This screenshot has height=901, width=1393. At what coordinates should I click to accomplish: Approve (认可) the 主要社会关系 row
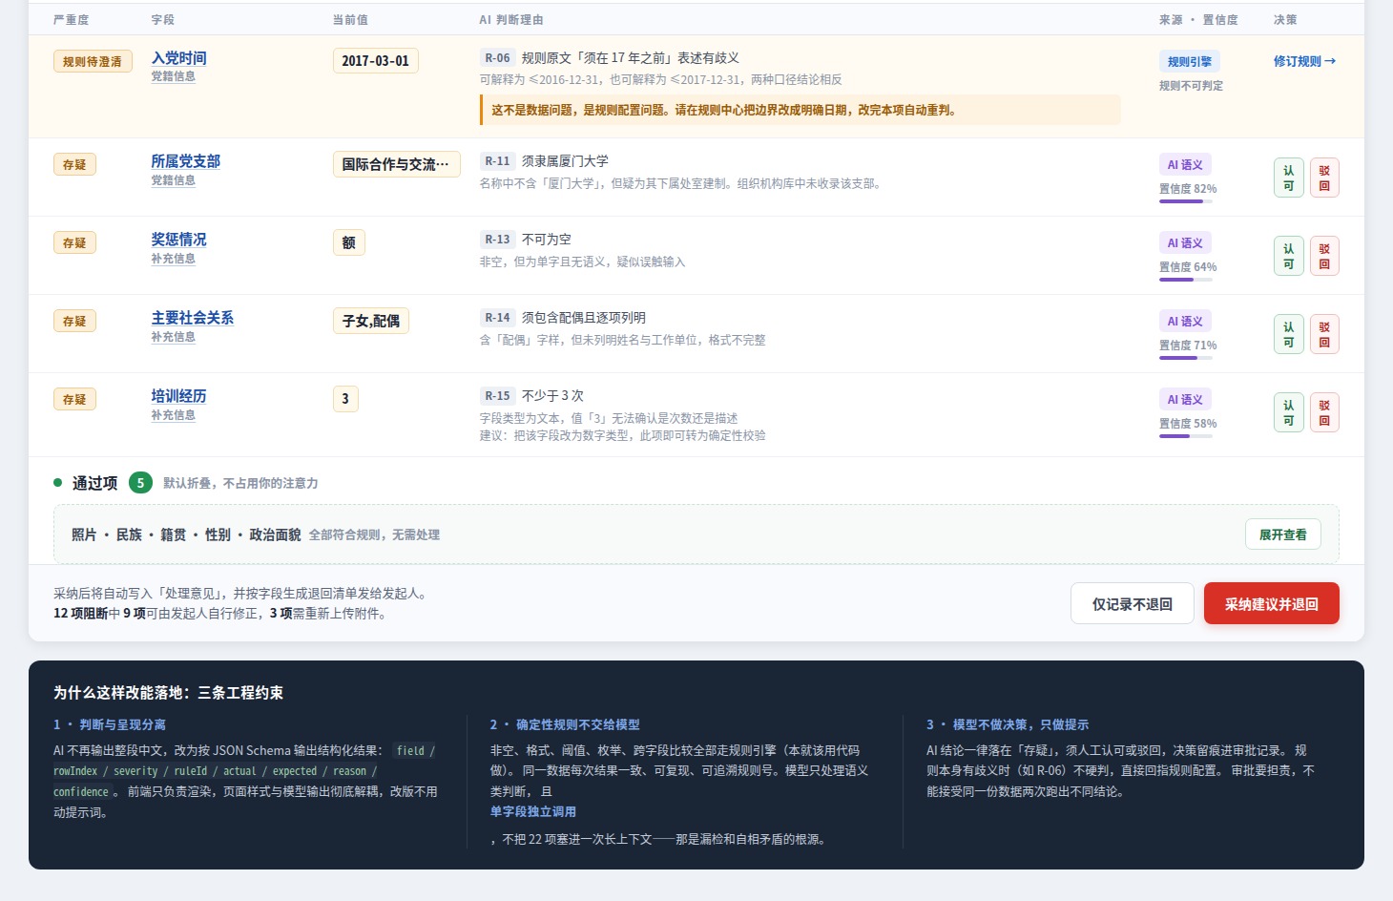pos(1288,334)
